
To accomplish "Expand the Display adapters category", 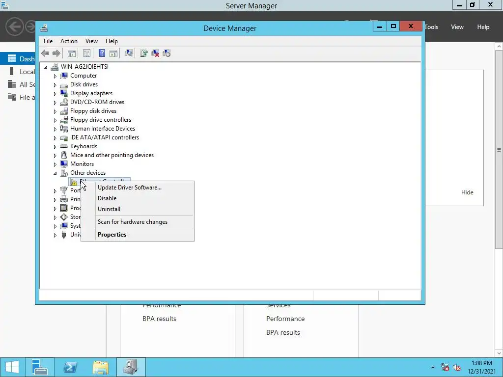I will click(55, 94).
